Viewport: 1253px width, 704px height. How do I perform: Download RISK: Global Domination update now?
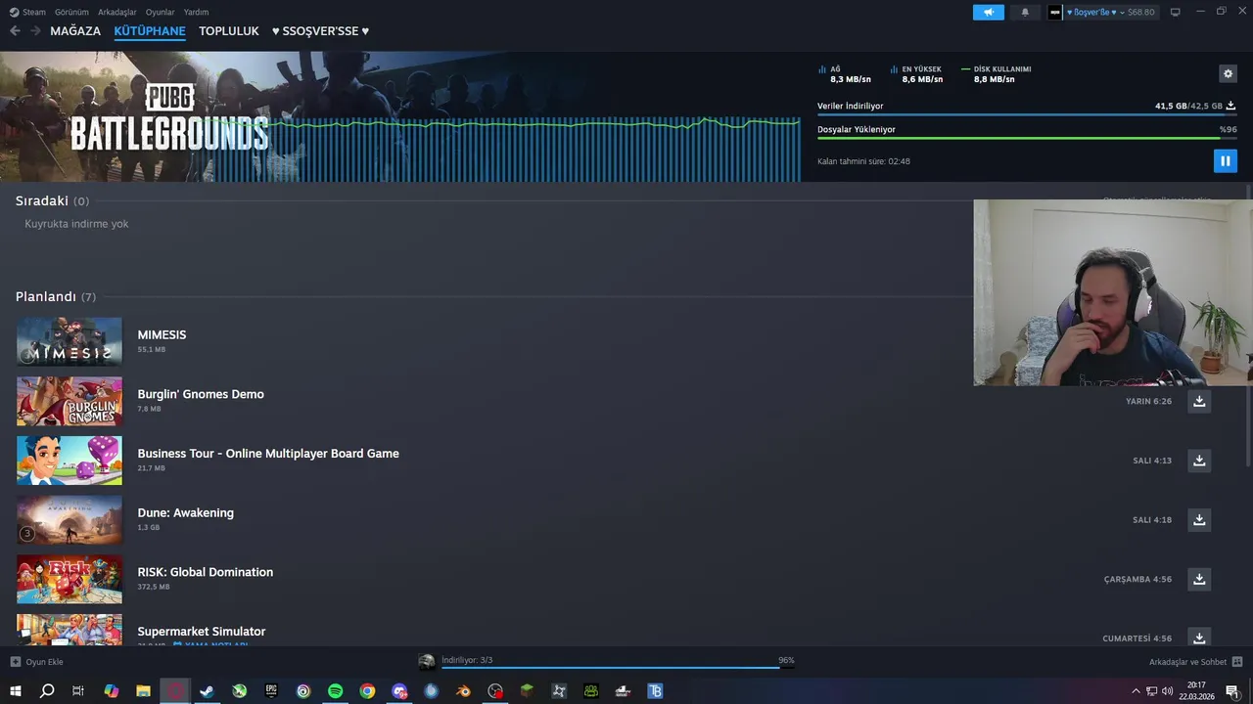click(x=1199, y=579)
